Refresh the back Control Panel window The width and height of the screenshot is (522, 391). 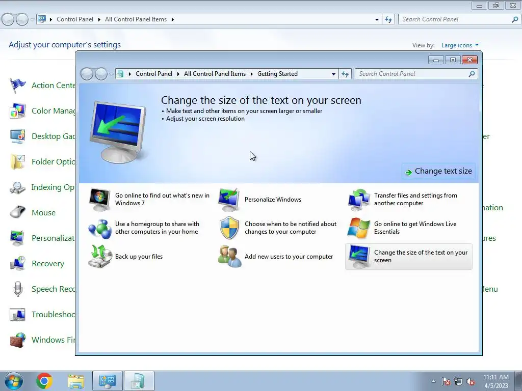(388, 20)
